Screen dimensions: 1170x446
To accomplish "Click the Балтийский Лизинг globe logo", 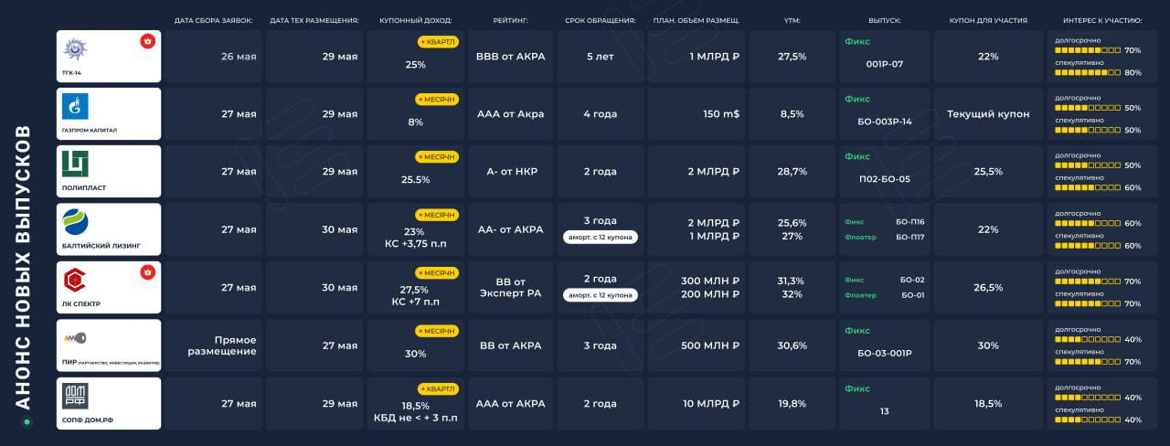I will [x=75, y=222].
